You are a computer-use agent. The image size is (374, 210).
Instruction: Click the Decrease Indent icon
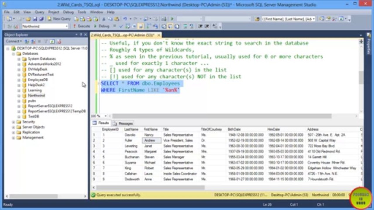200,26
